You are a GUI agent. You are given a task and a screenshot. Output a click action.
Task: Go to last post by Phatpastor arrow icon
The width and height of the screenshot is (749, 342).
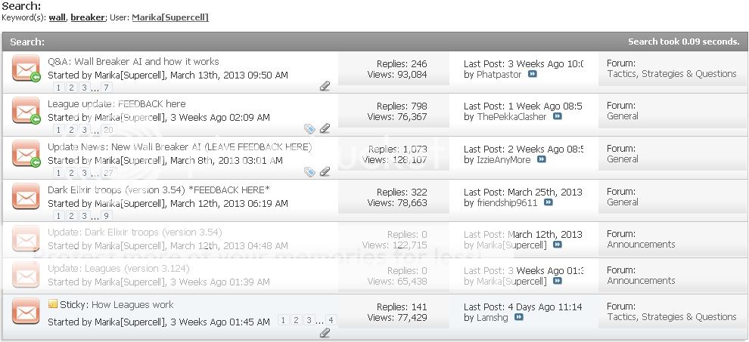pos(532,75)
